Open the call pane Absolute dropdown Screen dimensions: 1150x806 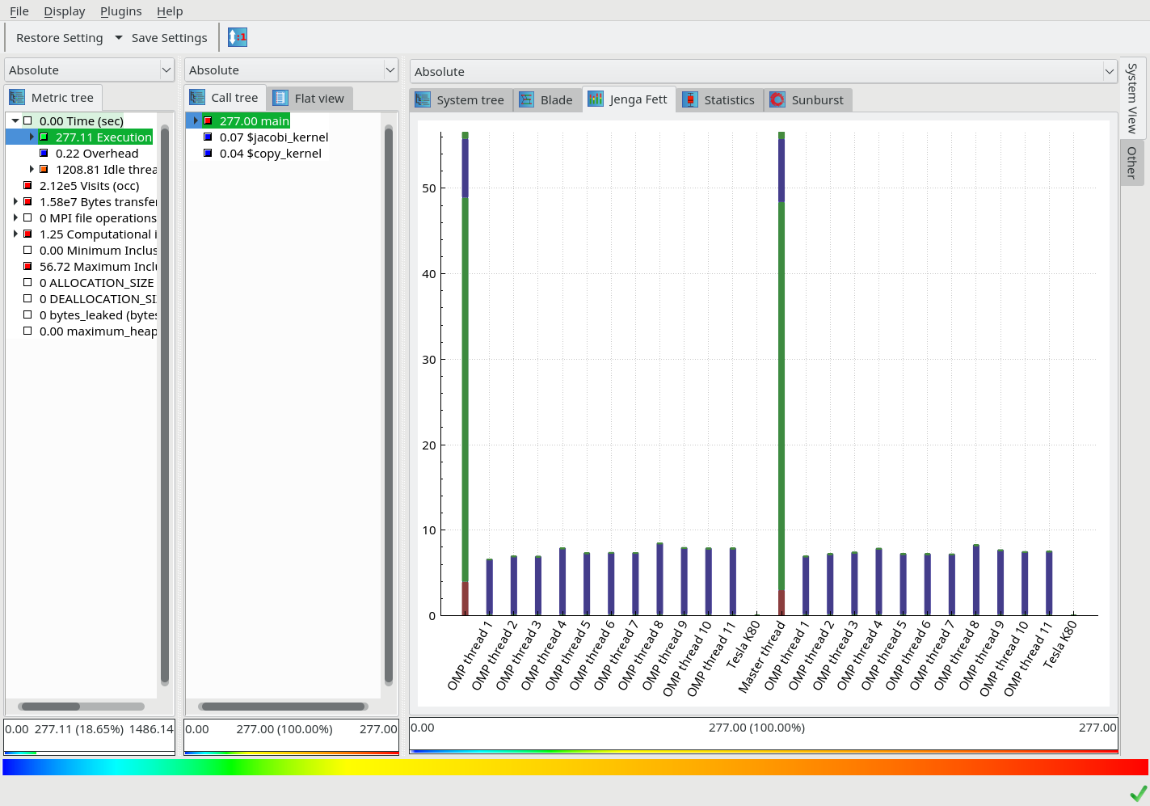(x=291, y=70)
